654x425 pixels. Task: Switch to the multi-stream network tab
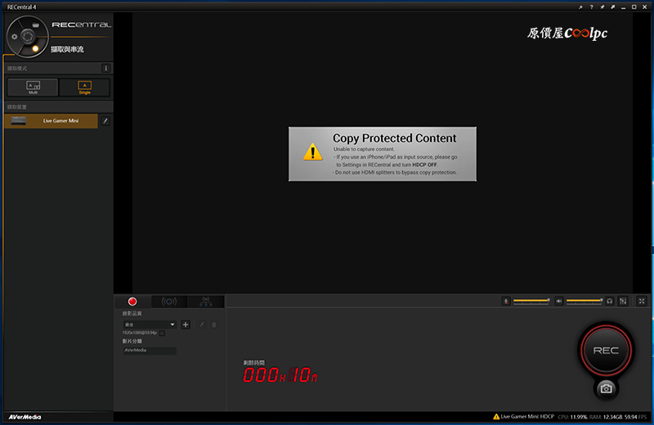point(206,301)
